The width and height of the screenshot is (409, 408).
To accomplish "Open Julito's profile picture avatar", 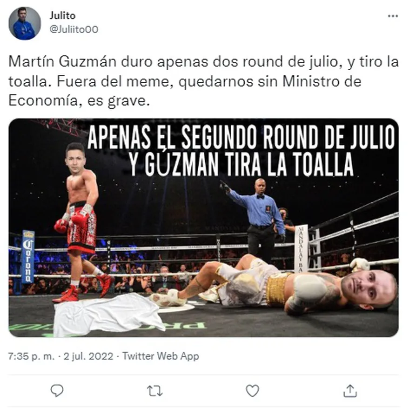I will [25, 23].
